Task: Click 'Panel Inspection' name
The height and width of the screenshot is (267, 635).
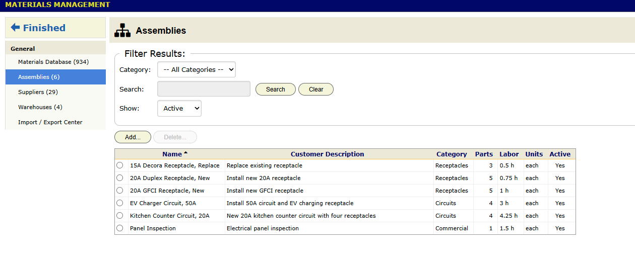Action: [153, 228]
